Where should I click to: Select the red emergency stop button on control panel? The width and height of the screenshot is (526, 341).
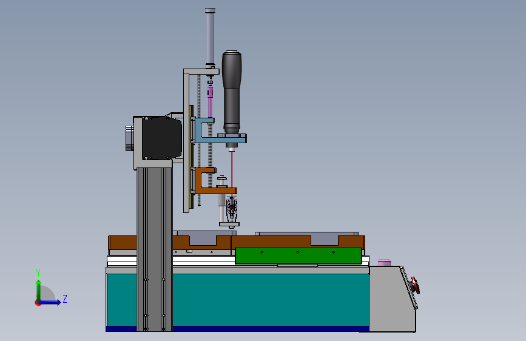pyautogui.click(x=416, y=285)
